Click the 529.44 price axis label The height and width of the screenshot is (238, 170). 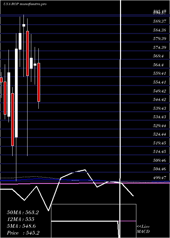pyautogui.click(x=159, y=126)
